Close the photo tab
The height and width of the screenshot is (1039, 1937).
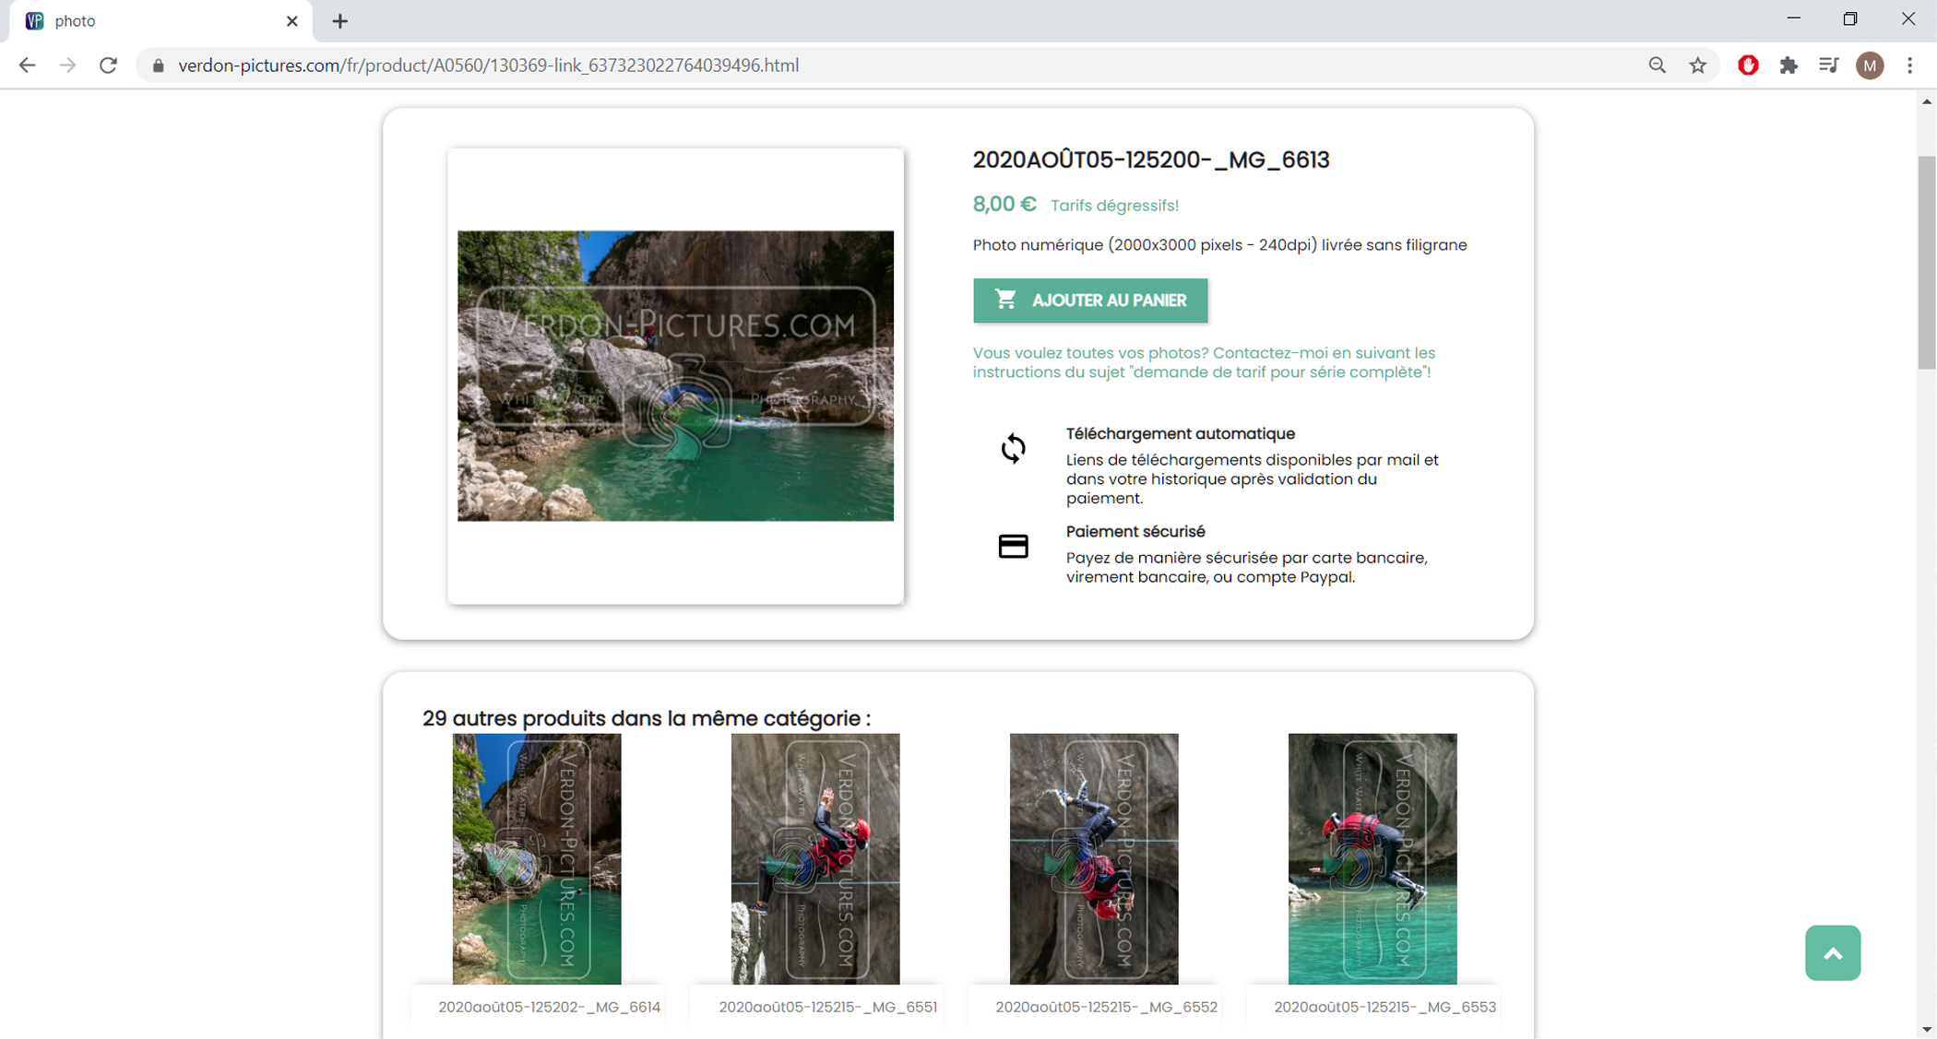tap(292, 21)
